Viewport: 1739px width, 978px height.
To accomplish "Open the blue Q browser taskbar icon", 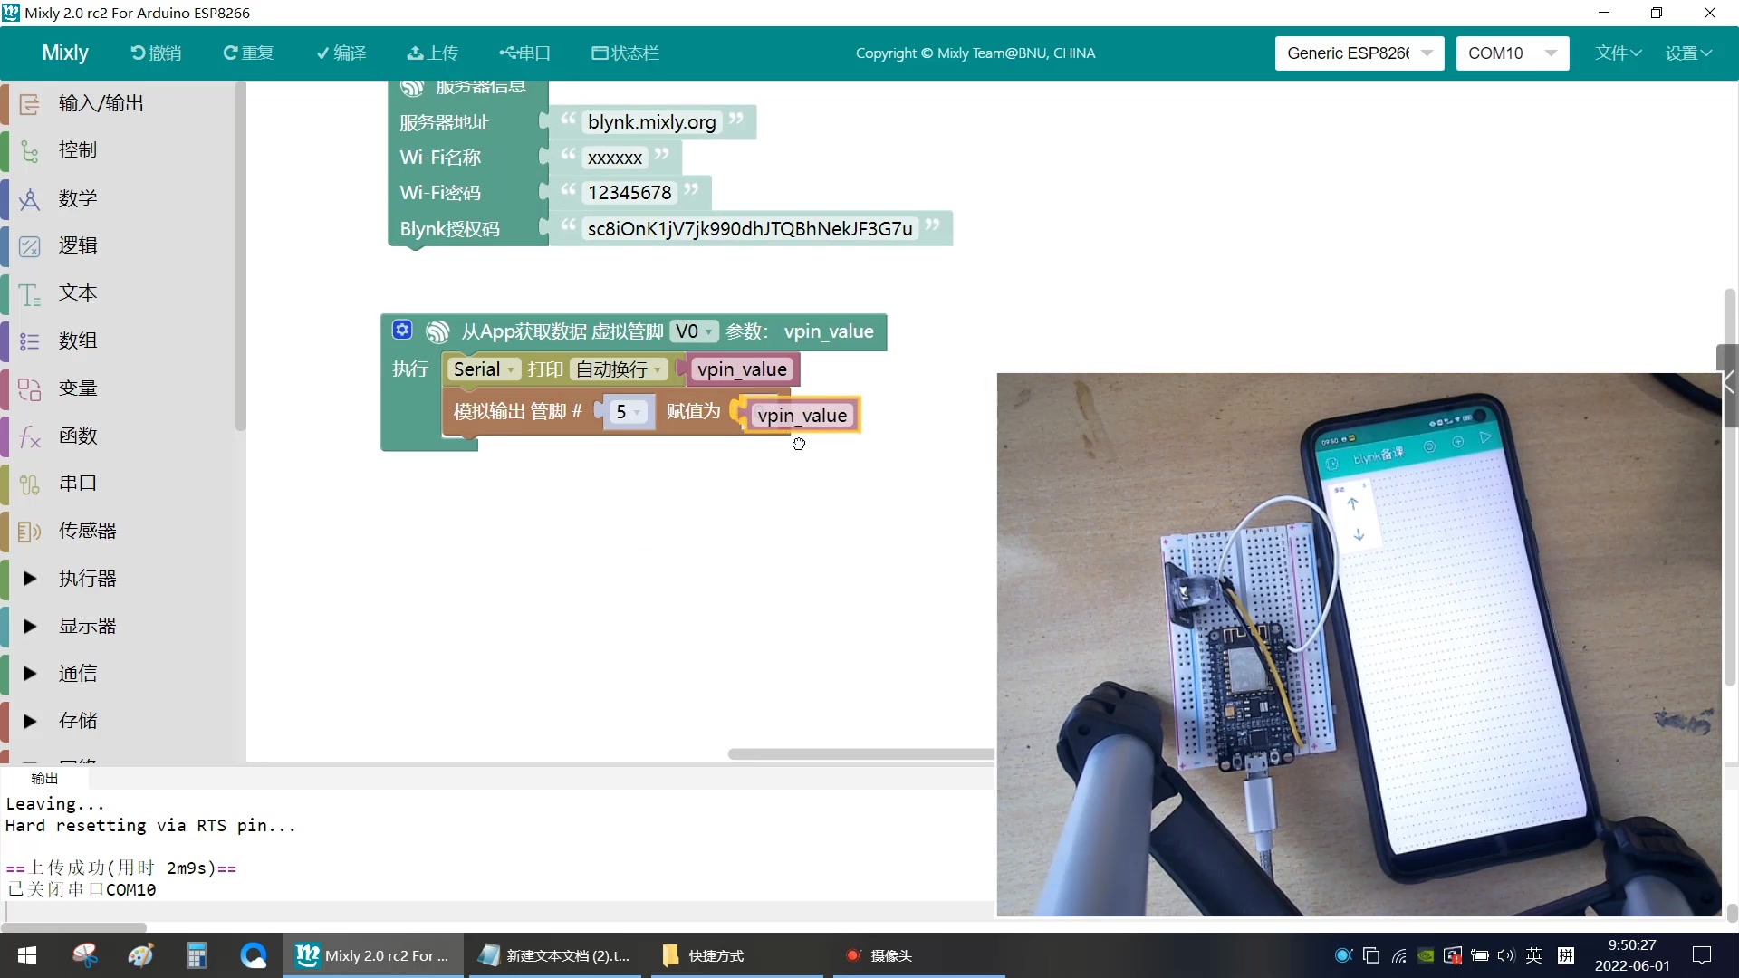I will (254, 955).
